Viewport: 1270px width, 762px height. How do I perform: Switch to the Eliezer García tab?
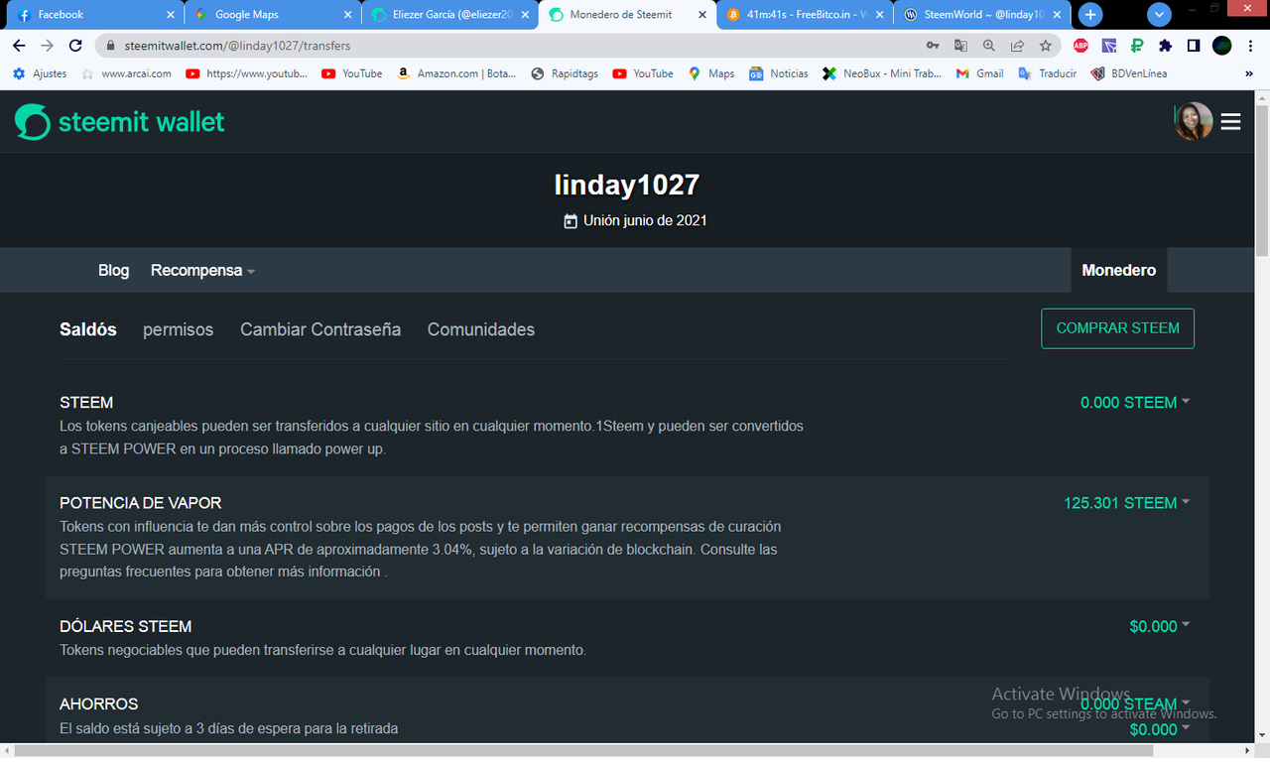pos(449,15)
